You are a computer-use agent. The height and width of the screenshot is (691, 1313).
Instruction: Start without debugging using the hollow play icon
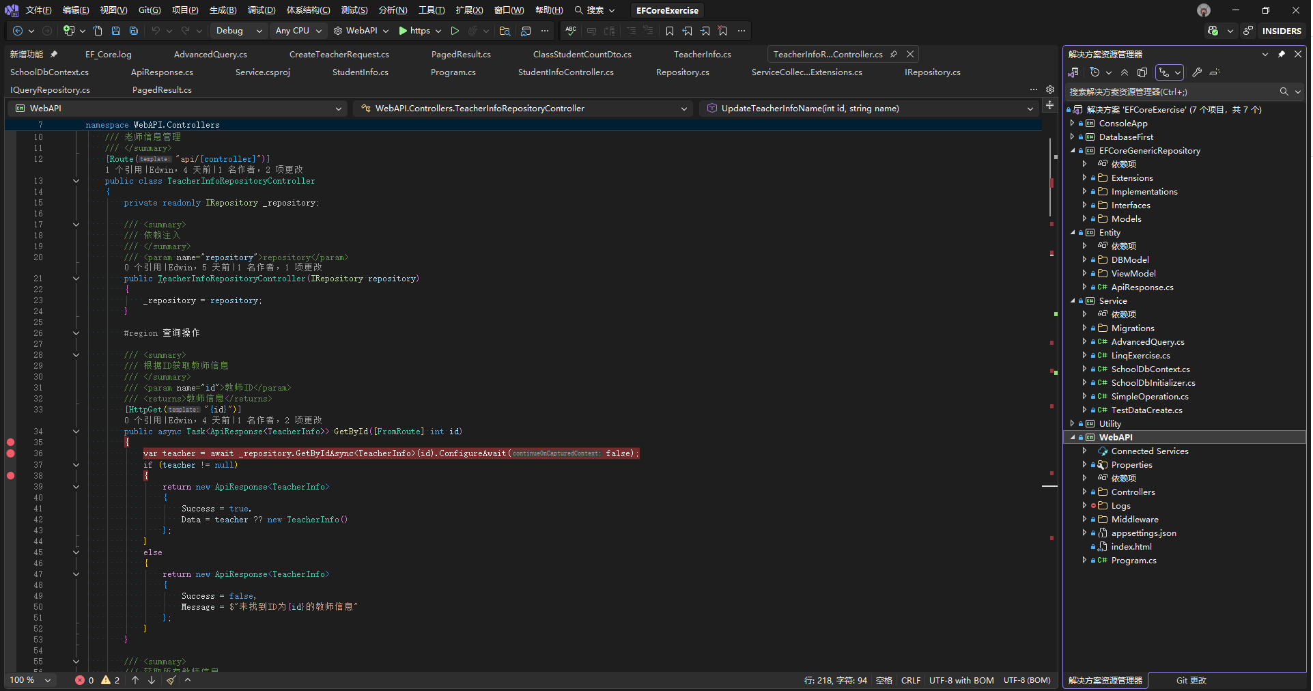tap(455, 31)
